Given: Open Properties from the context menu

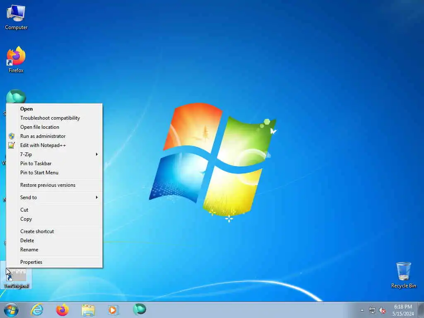Looking at the screenshot, I should (x=54, y=262).
